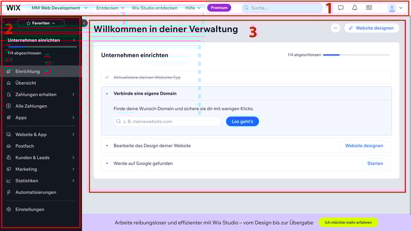Expand the Marketing submenu arrow
This screenshot has width=411, height=231.
click(73, 169)
